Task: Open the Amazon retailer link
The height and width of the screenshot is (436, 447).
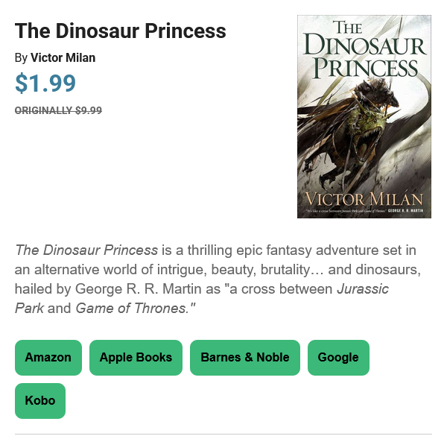Action: pos(48,357)
